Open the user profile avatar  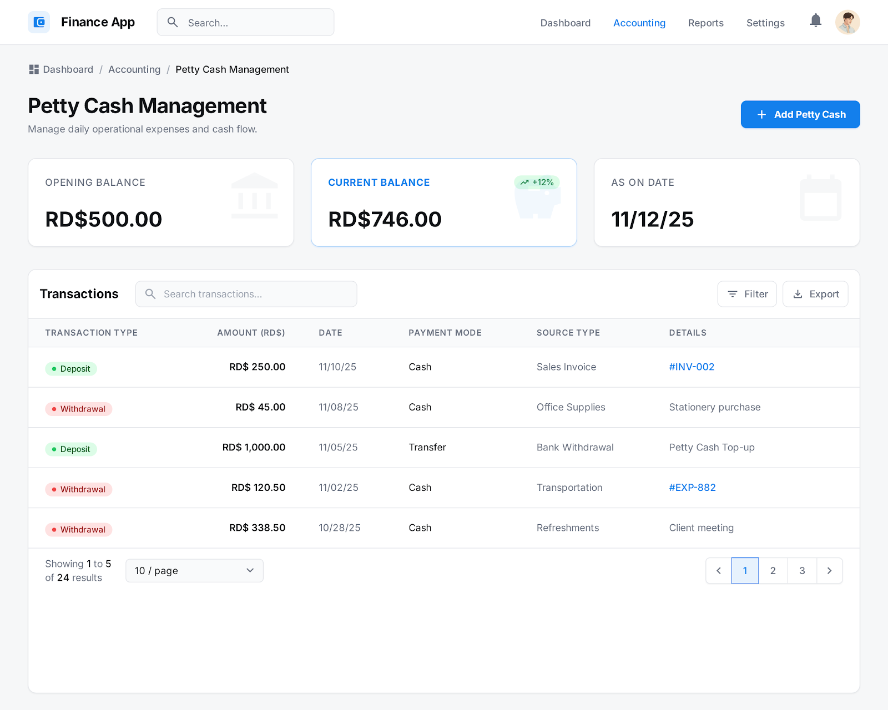847,22
